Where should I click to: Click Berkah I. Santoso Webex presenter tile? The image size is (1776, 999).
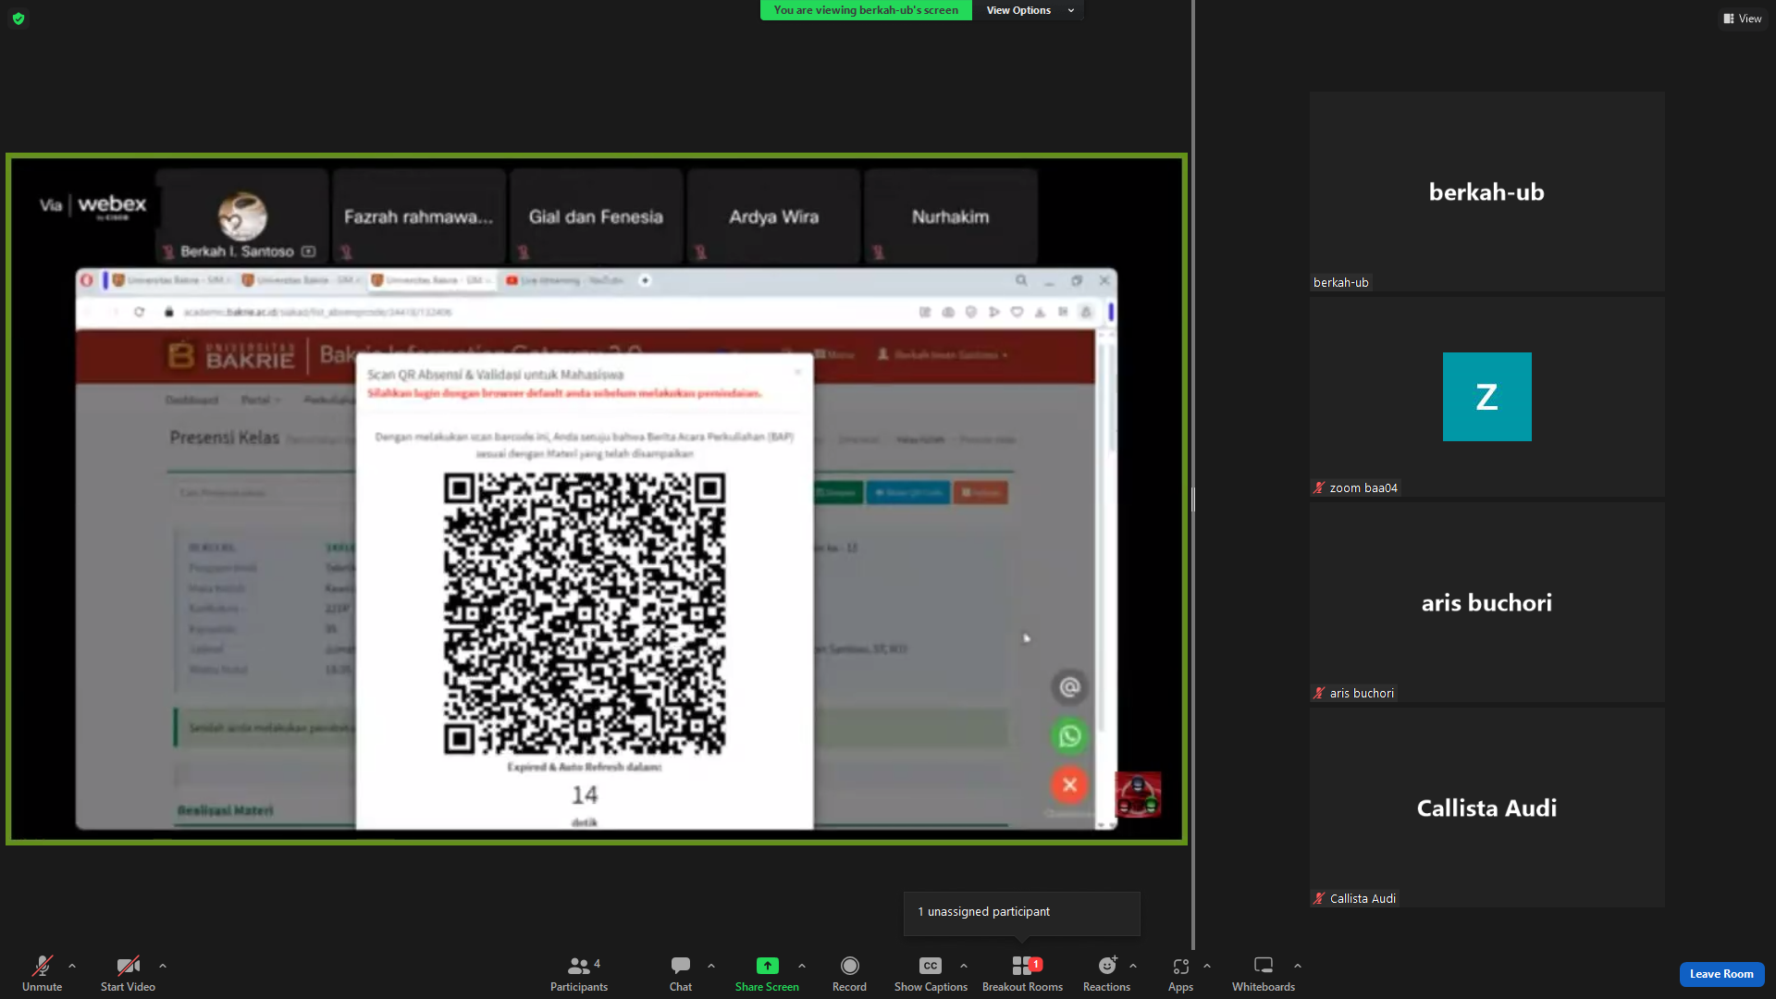pos(241,216)
